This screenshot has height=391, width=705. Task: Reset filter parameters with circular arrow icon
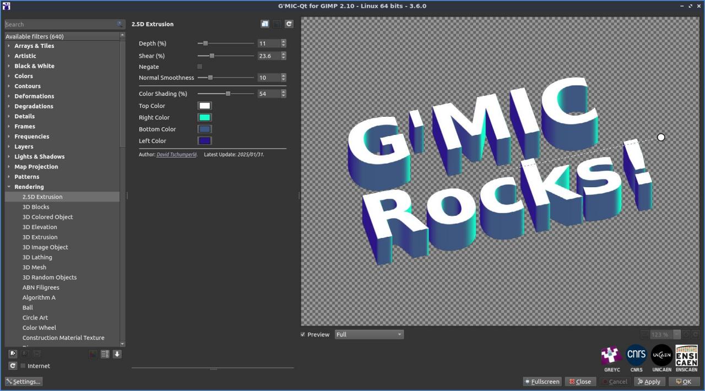click(289, 24)
